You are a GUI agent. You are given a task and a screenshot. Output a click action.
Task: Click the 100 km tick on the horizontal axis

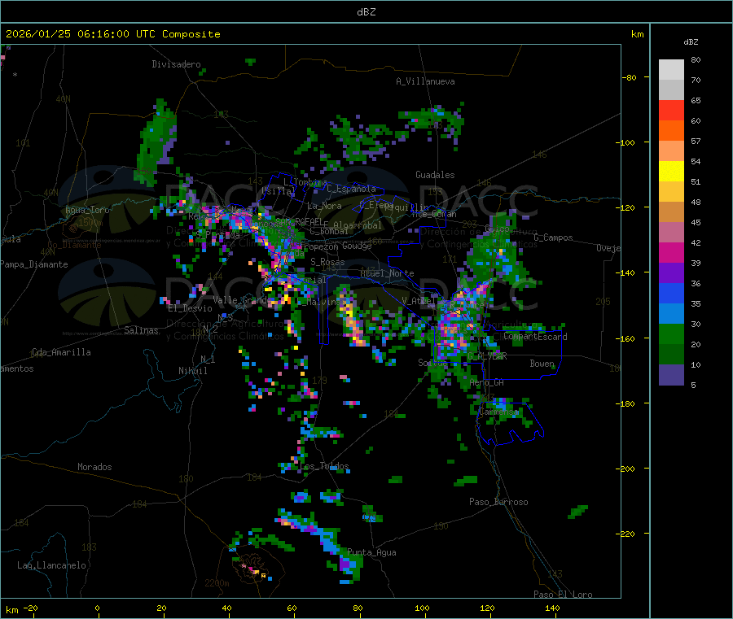pos(422,608)
